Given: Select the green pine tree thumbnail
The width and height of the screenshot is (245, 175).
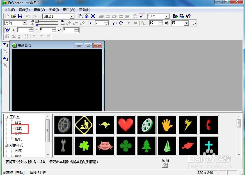Looking at the screenshot, I should [x=146, y=146].
